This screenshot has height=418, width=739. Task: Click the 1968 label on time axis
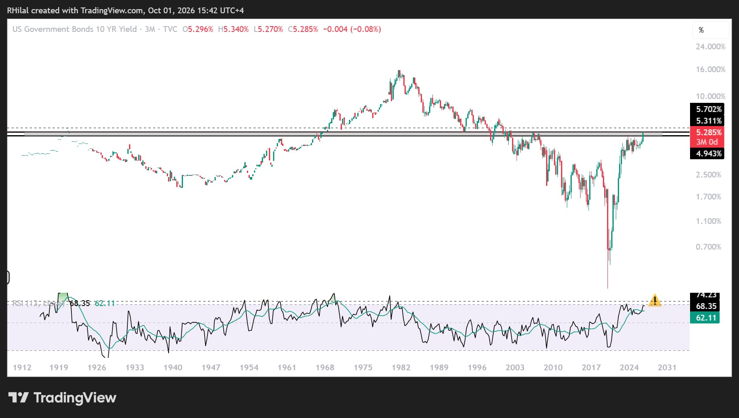(325, 367)
